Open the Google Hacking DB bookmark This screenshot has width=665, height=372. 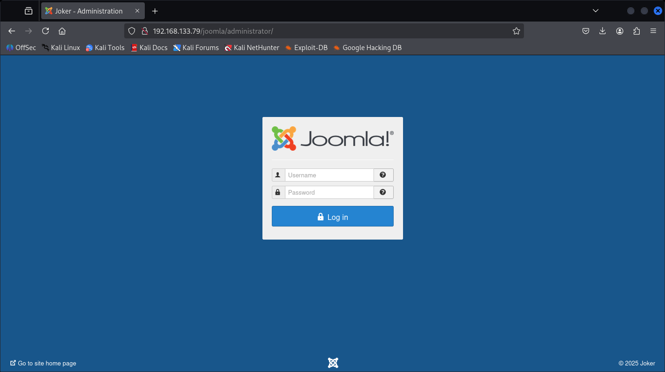click(x=367, y=47)
